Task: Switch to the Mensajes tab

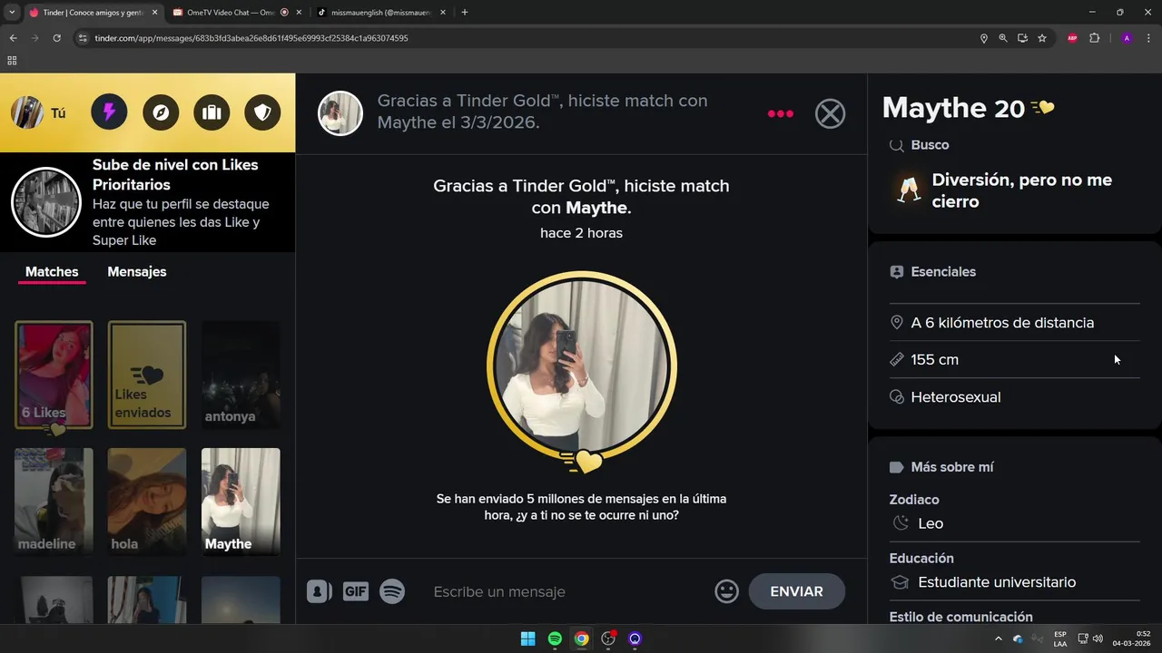Action: 137,272
